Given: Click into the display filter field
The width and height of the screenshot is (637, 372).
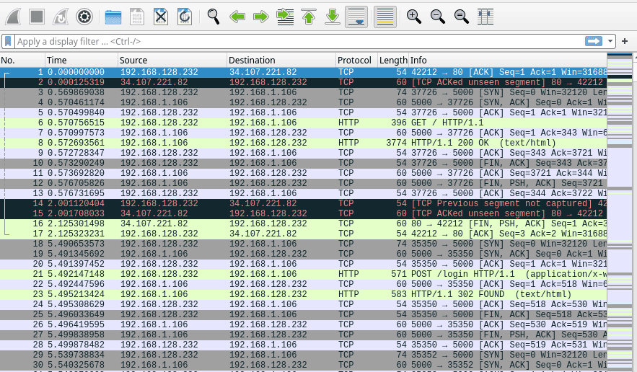Looking at the screenshot, I should tap(289, 42).
